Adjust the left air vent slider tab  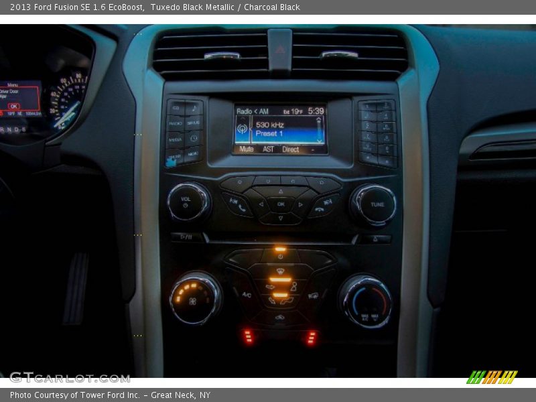pos(222,56)
